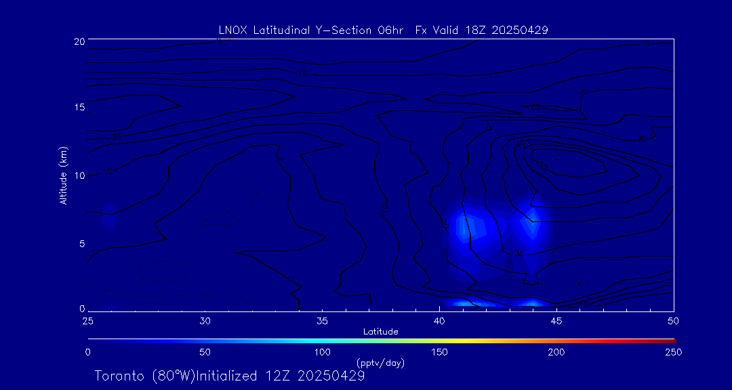Click the bright LNOX blob near latitude 44

coord(531,222)
